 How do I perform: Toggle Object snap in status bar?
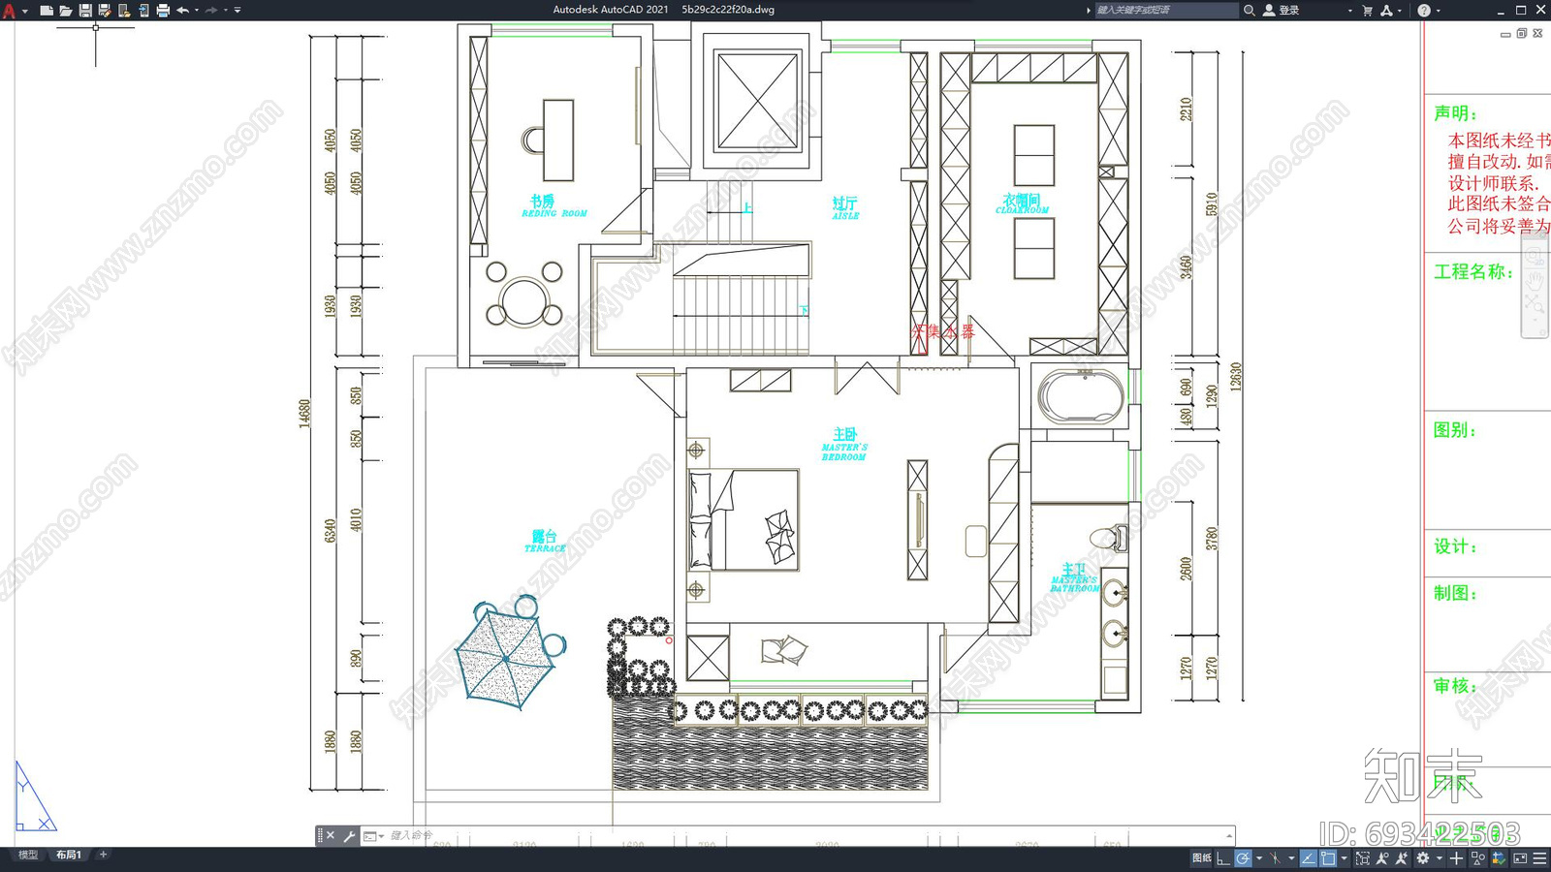[x=1328, y=858]
